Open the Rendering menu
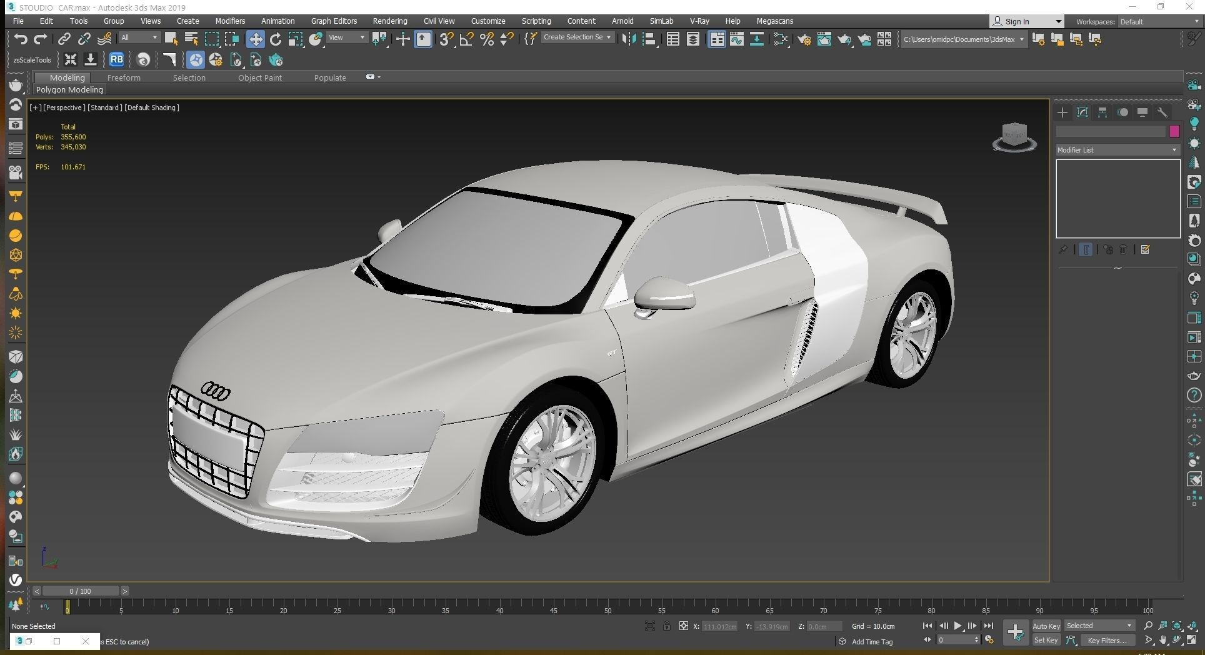Image resolution: width=1205 pixels, height=655 pixels. click(390, 21)
